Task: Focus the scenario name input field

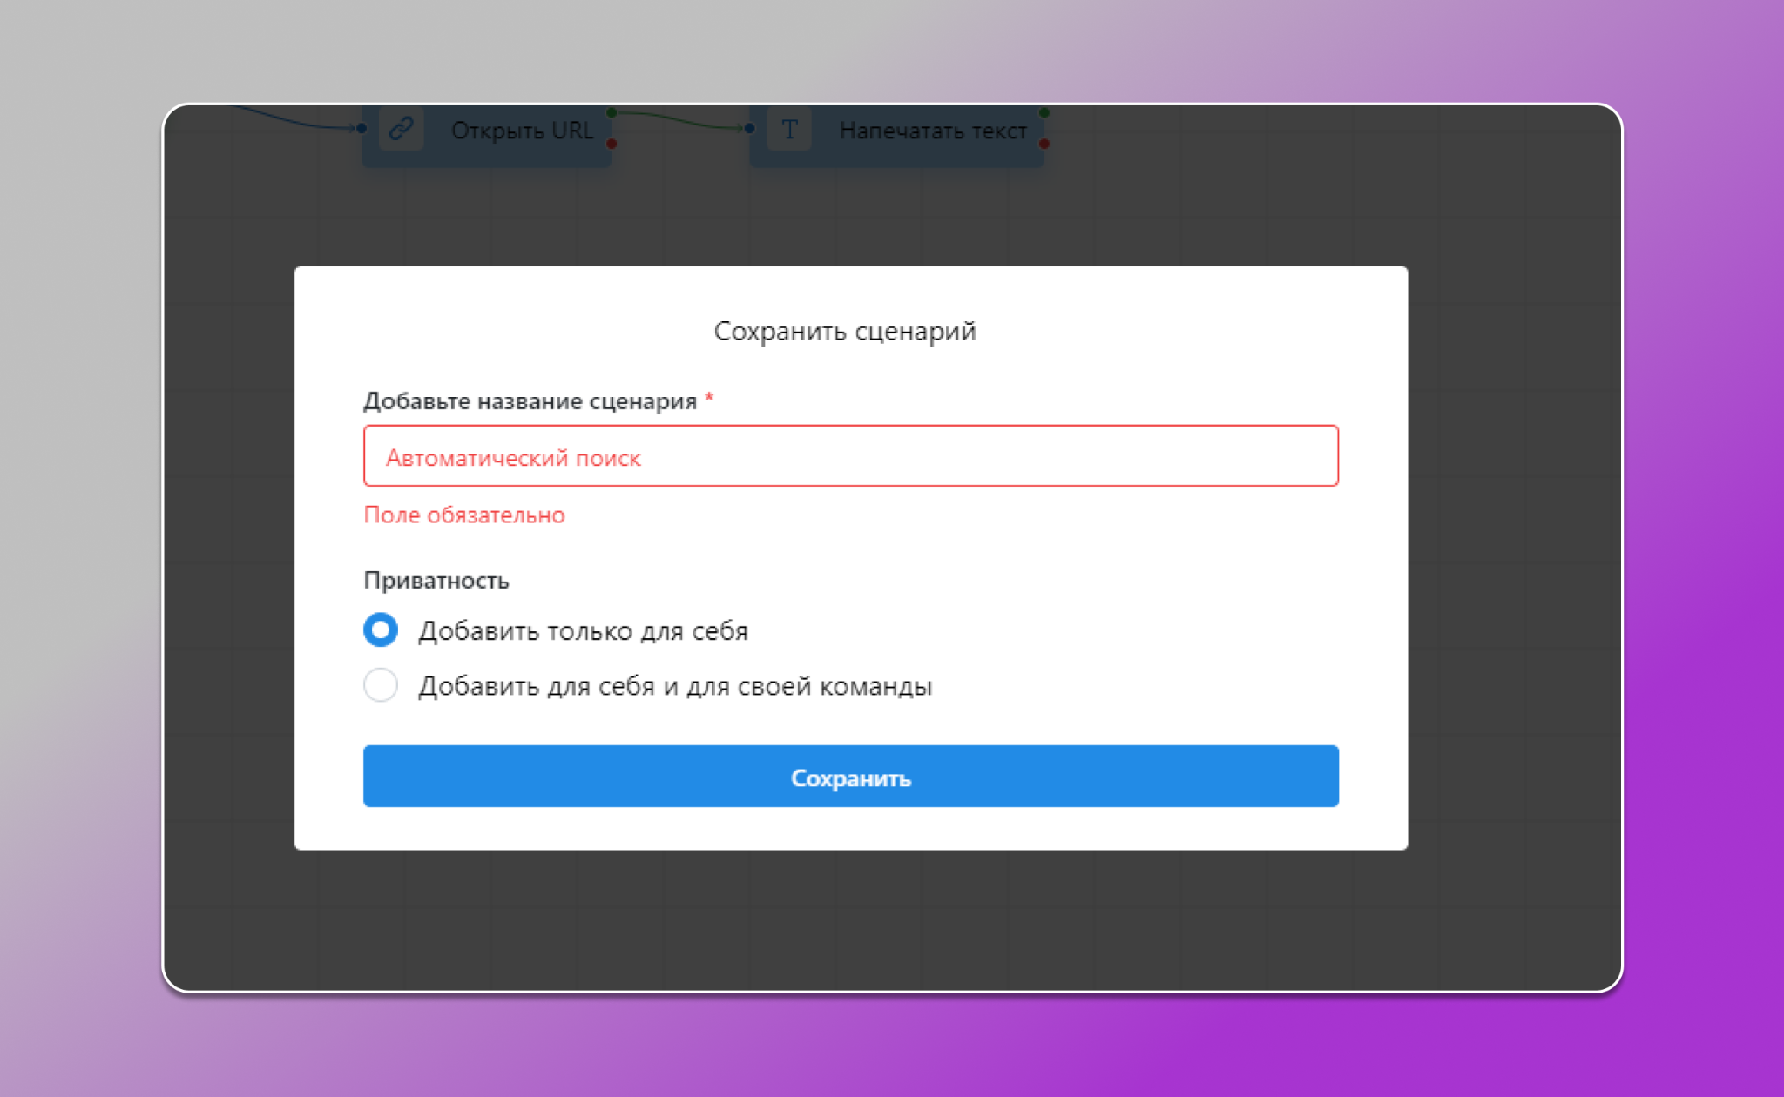Action: [850, 456]
